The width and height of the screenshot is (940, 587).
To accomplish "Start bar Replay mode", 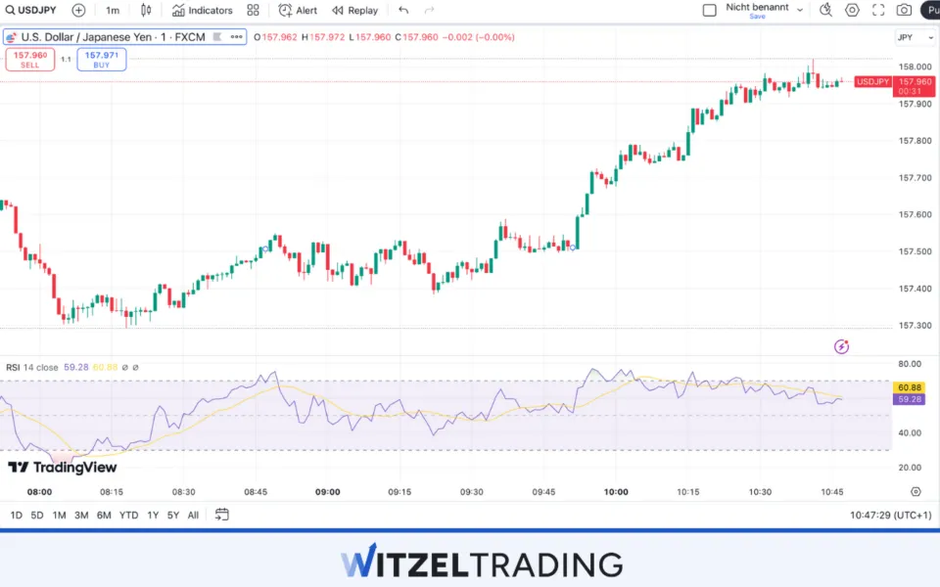I will (354, 10).
